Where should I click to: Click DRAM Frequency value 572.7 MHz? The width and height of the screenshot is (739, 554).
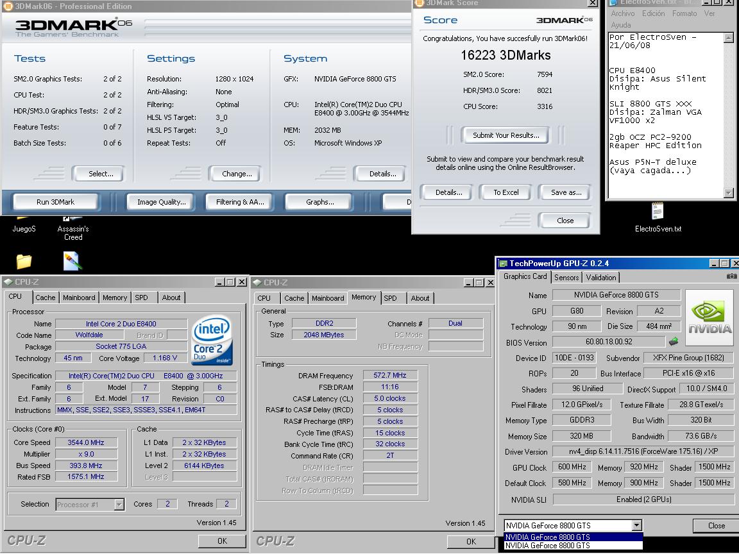(x=390, y=376)
